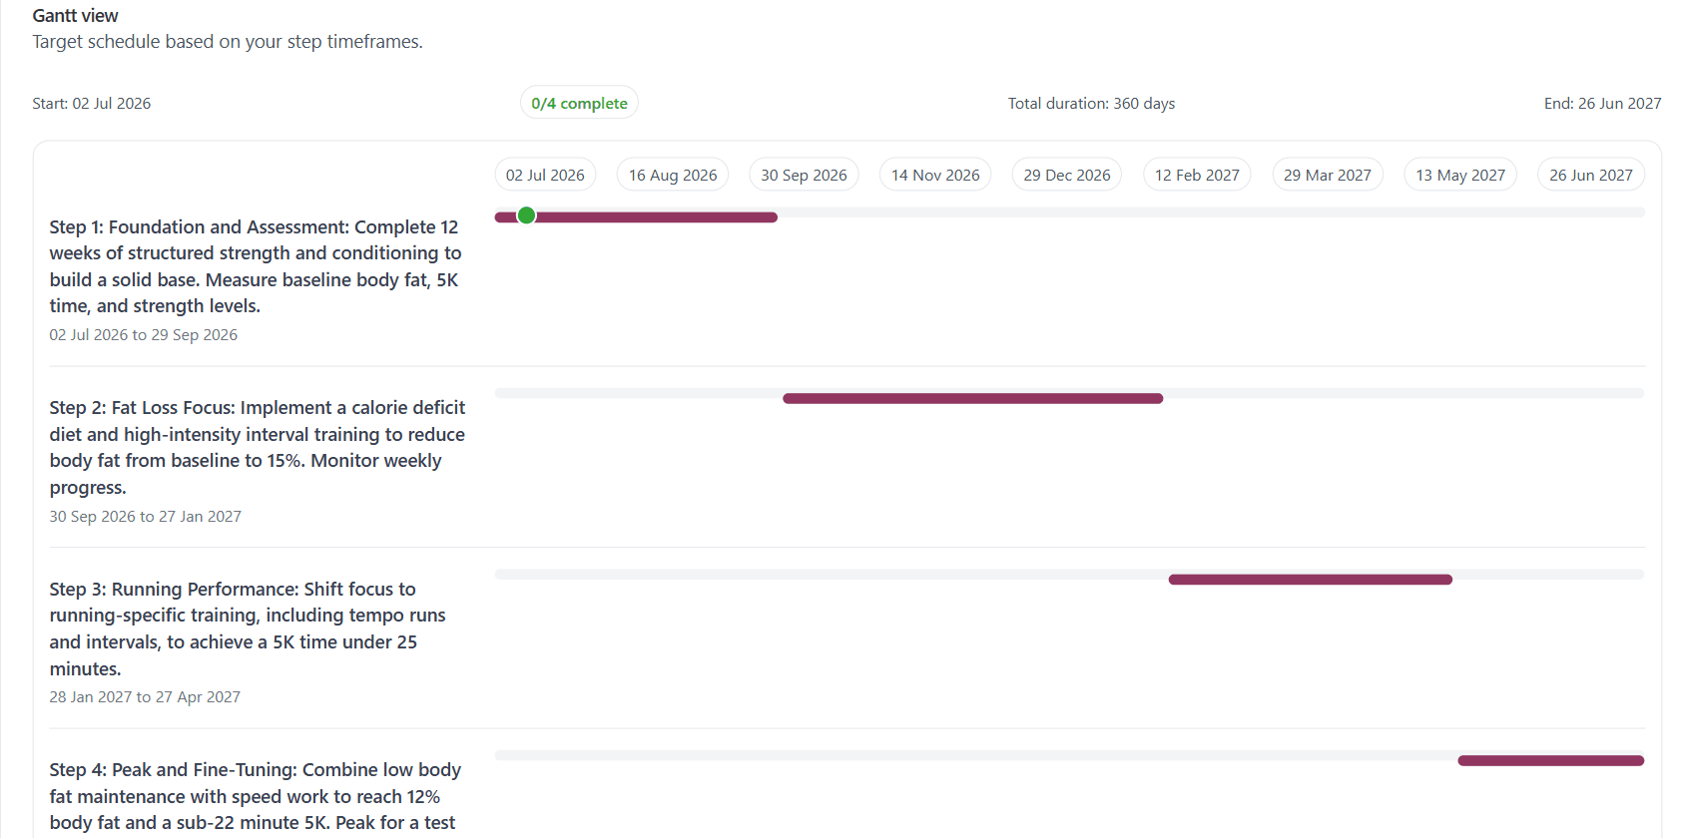Click the green progress marker on Step 1
This screenshot has height=838, width=1684.
tap(527, 215)
